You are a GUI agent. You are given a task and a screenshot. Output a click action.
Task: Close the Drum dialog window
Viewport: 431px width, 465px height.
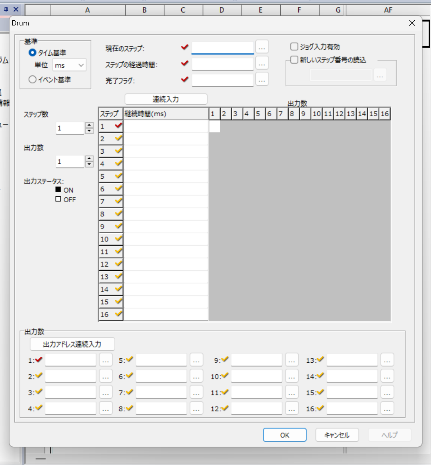click(x=412, y=23)
